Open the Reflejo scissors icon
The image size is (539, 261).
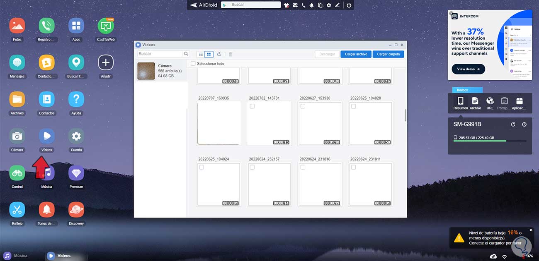[x=17, y=210]
